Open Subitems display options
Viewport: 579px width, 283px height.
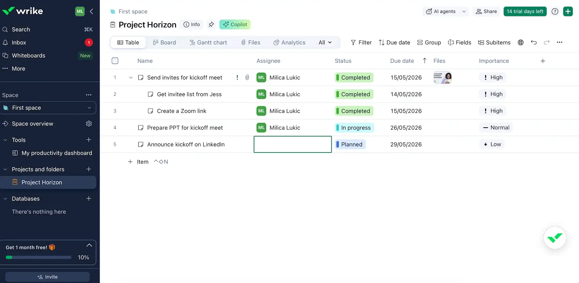pos(494,42)
